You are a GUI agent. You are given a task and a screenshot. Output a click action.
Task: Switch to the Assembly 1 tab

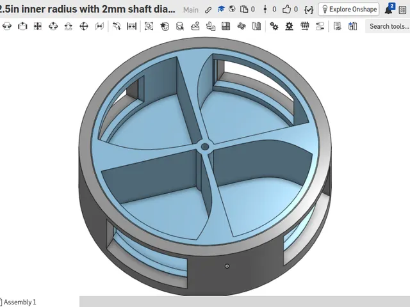point(17,302)
